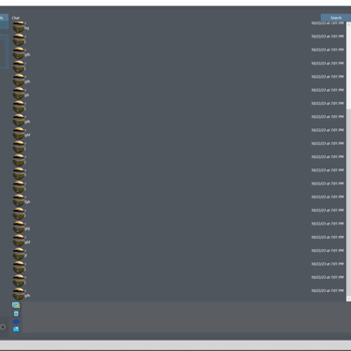
Task: Click the landscape picture icon below the chat
Action: point(16,305)
